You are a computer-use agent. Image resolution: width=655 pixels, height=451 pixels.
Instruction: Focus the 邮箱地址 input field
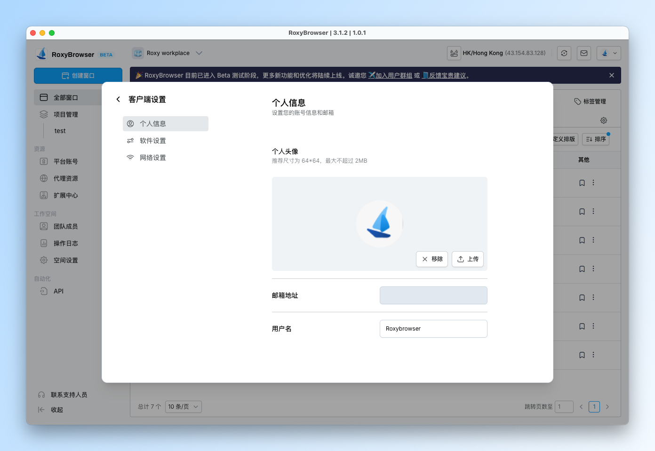click(x=433, y=295)
